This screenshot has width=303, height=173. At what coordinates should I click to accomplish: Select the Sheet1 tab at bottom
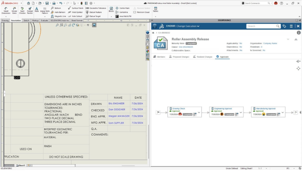21,165
